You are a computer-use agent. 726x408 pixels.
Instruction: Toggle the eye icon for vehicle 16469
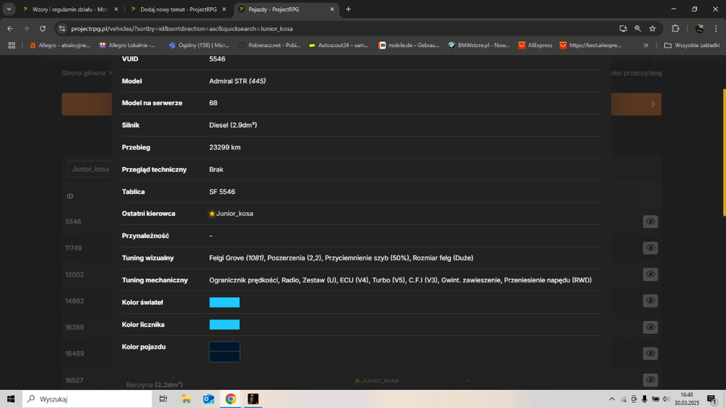coord(650,354)
